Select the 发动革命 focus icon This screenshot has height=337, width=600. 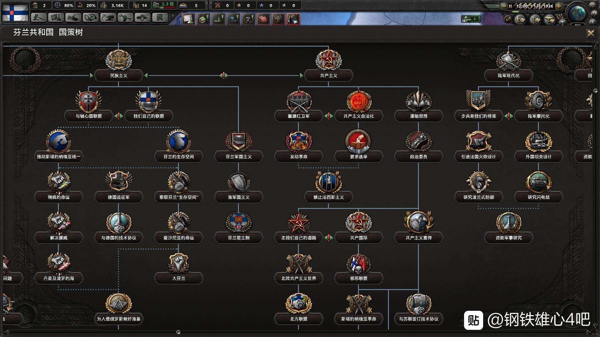tap(298, 141)
